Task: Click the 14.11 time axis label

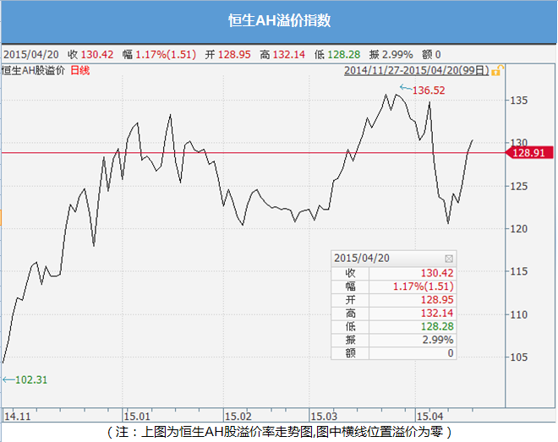Action: [18, 416]
